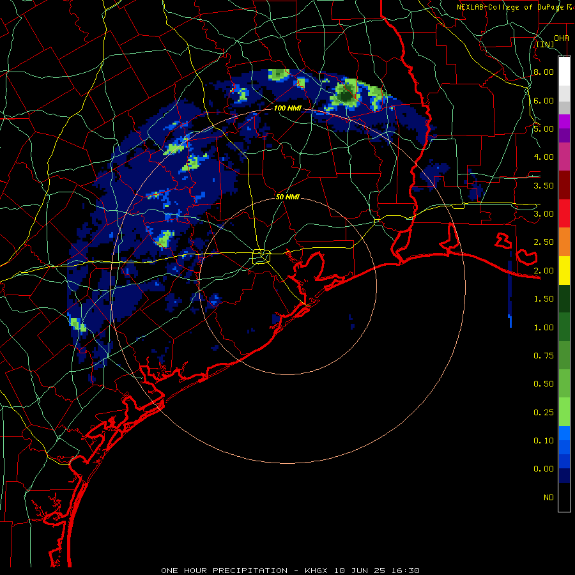Click the 3.50 legend value
This screenshot has width=575, height=575.
pos(544,185)
